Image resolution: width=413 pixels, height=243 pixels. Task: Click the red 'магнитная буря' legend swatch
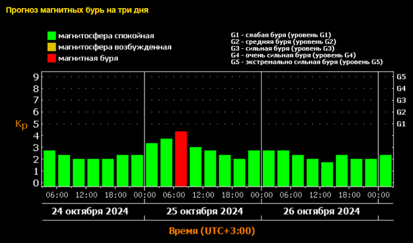pos(51,58)
